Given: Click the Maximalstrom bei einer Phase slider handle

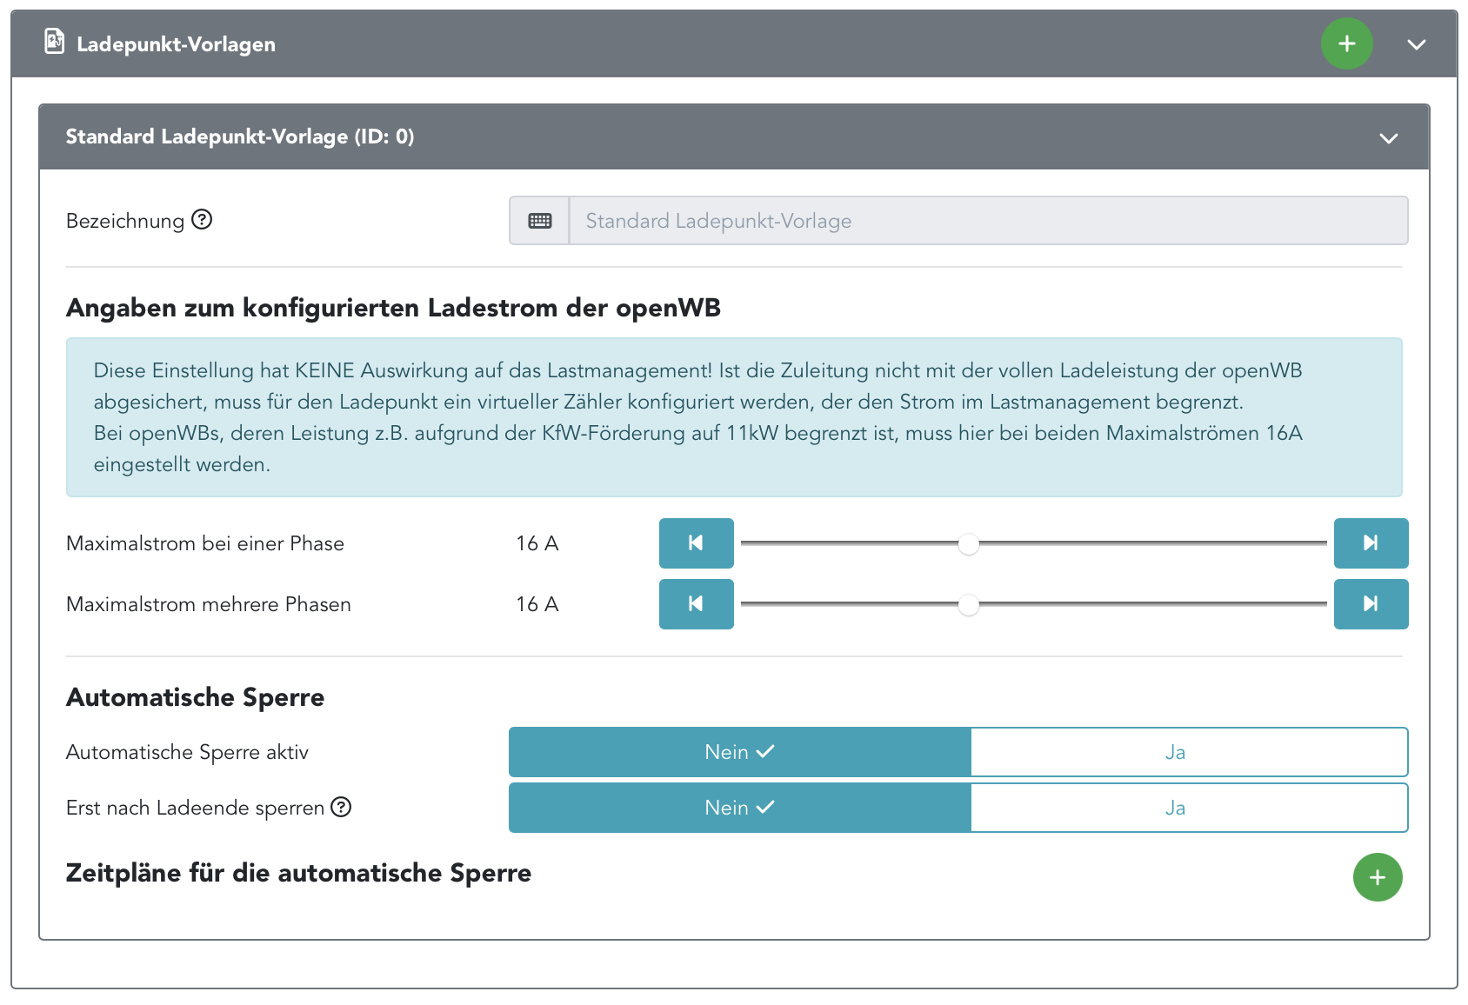Looking at the screenshot, I should click(968, 544).
